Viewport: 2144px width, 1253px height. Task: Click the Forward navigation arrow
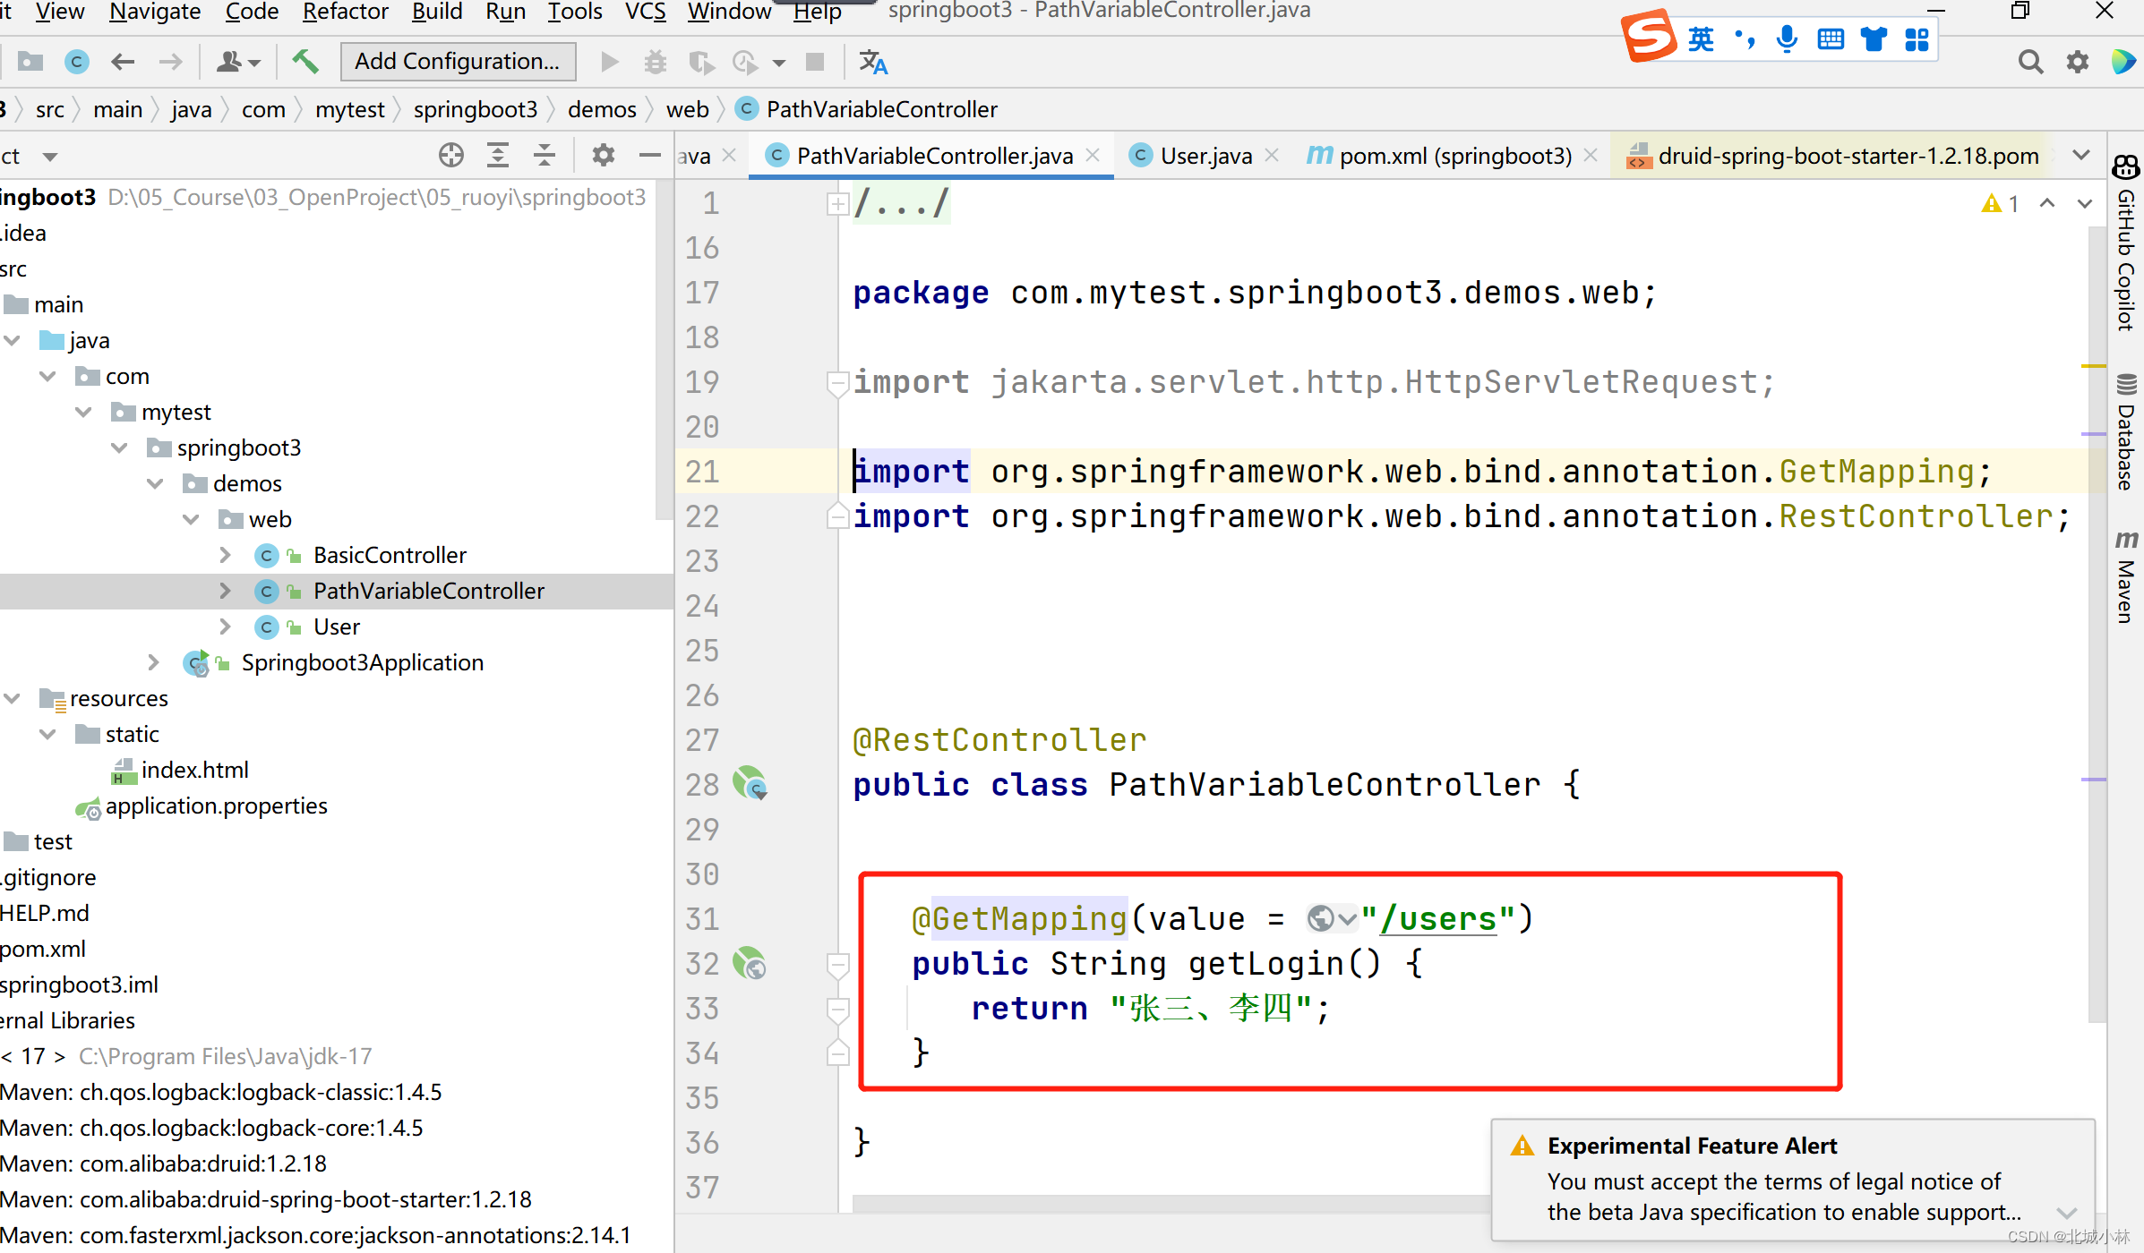pos(170,62)
